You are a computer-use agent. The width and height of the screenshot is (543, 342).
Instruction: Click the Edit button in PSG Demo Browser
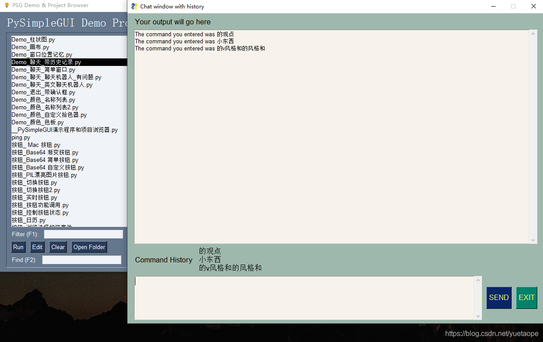coord(38,247)
